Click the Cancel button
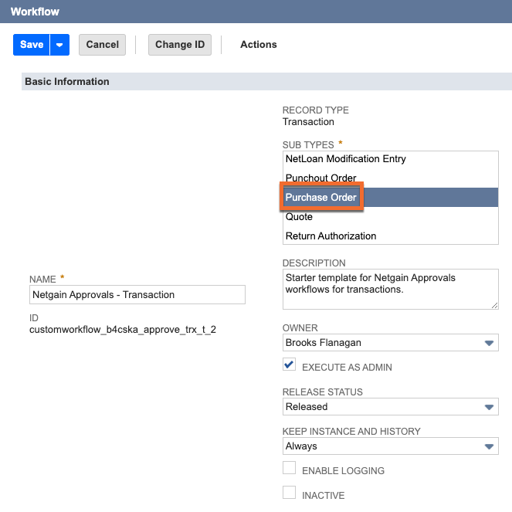Screen dimensions: 512x512 coord(102,45)
